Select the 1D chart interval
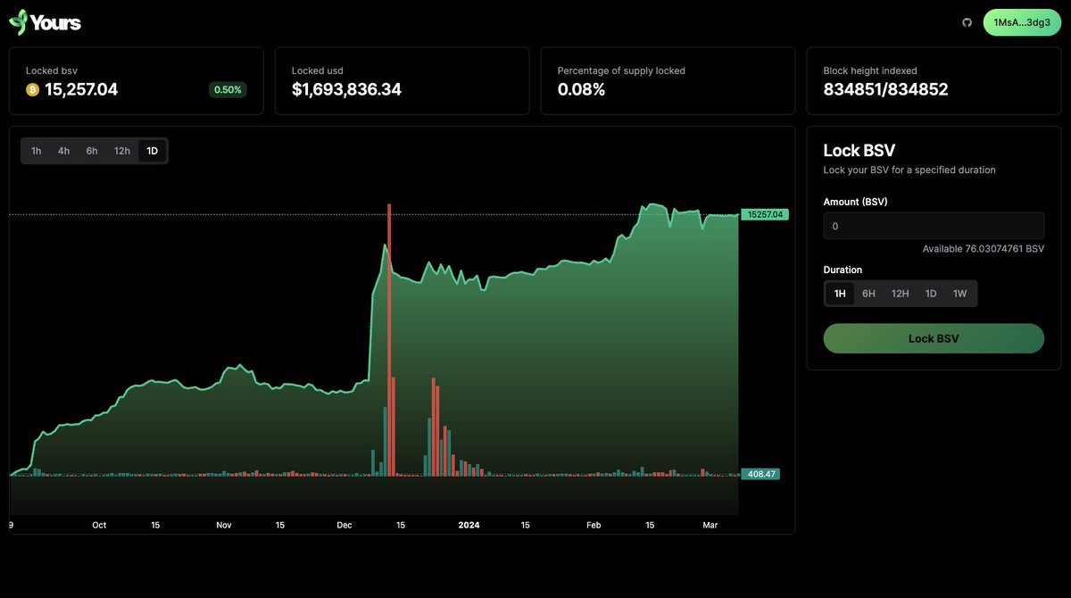 click(152, 151)
